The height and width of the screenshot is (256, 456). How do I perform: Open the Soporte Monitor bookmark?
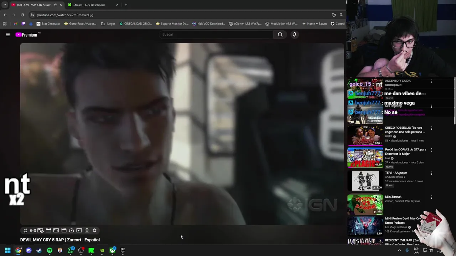[x=172, y=24]
